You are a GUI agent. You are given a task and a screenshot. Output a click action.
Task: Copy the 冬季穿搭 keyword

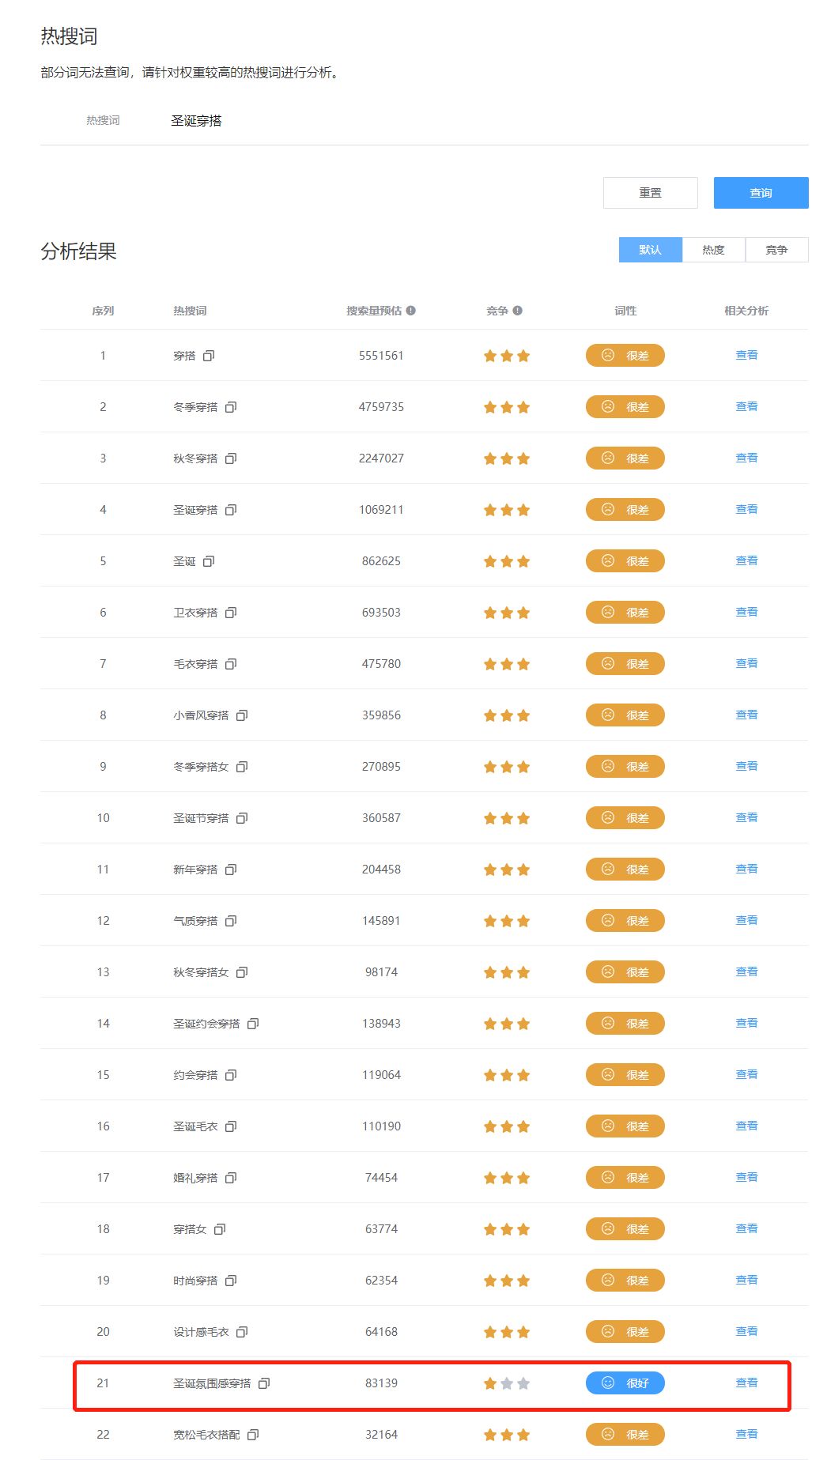point(231,407)
